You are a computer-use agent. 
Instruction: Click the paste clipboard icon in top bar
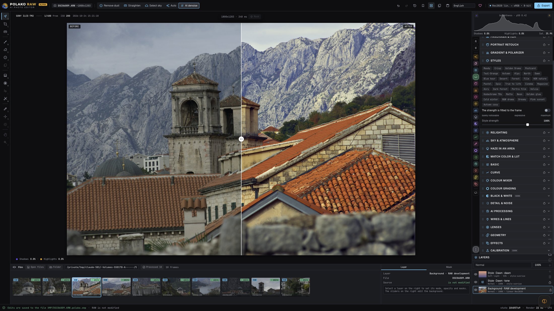pyautogui.click(x=447, y=6)
